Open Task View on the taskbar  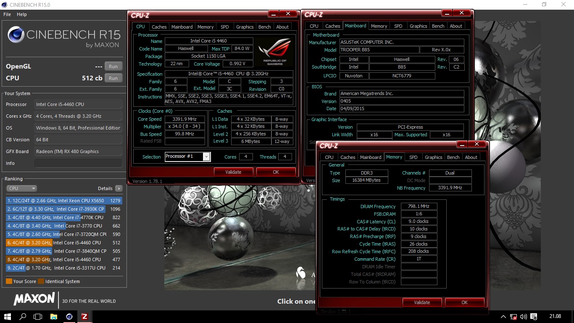click(38, 316)
